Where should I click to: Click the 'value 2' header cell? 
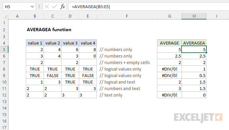[53, 43]
